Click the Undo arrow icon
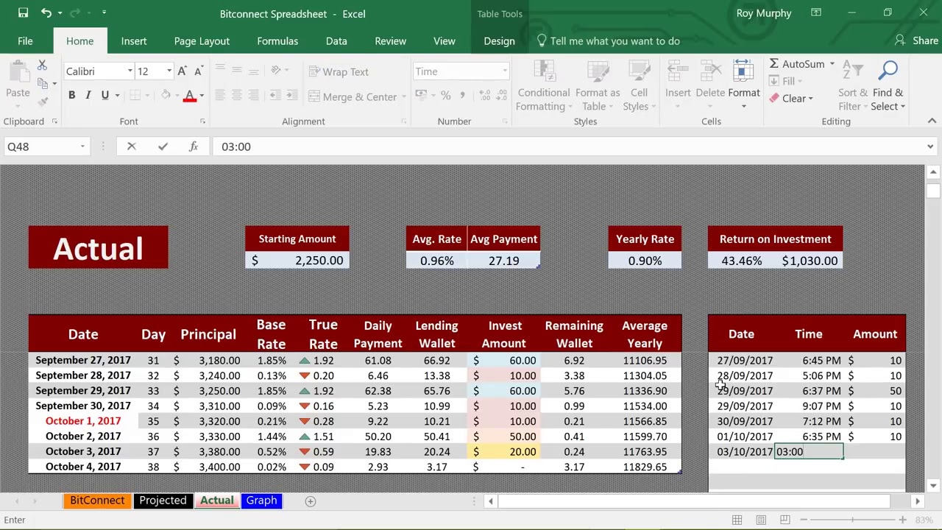Image resolution: width=942 pixels, height=530 pixels. coord(46,13)
